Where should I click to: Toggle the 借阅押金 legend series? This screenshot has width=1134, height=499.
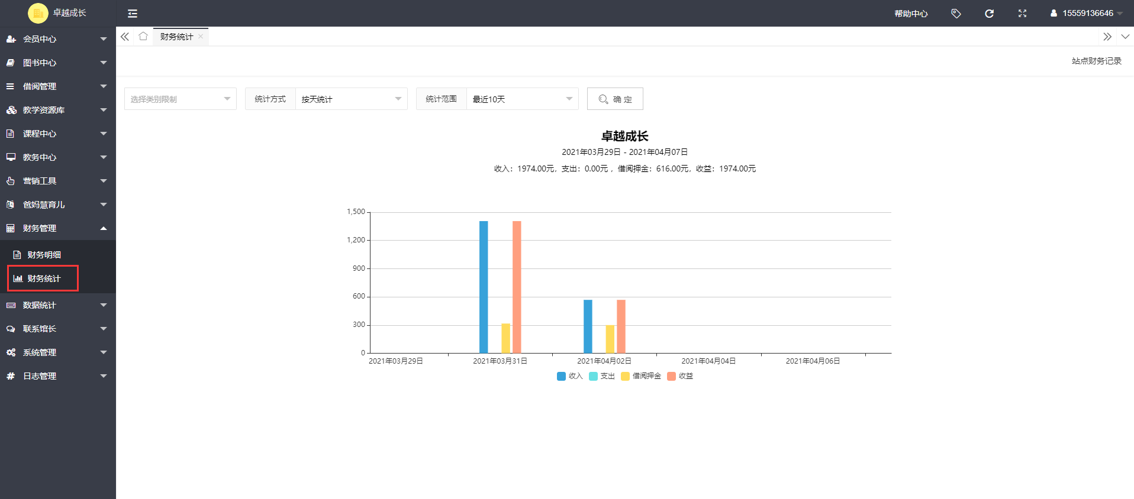click(641, 376)
